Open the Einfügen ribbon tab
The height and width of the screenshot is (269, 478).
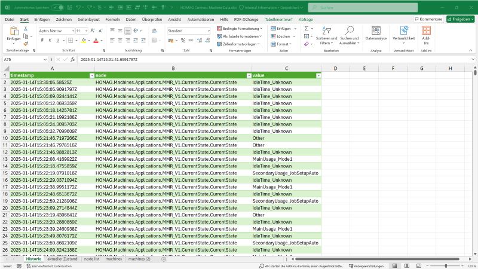(x=42, y=19)
